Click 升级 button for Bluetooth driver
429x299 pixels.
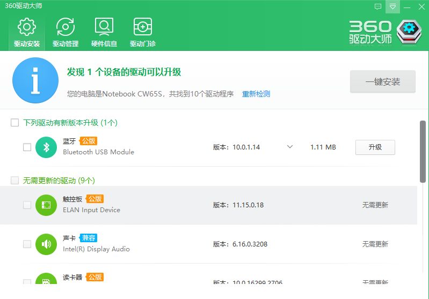pos(375,147)
